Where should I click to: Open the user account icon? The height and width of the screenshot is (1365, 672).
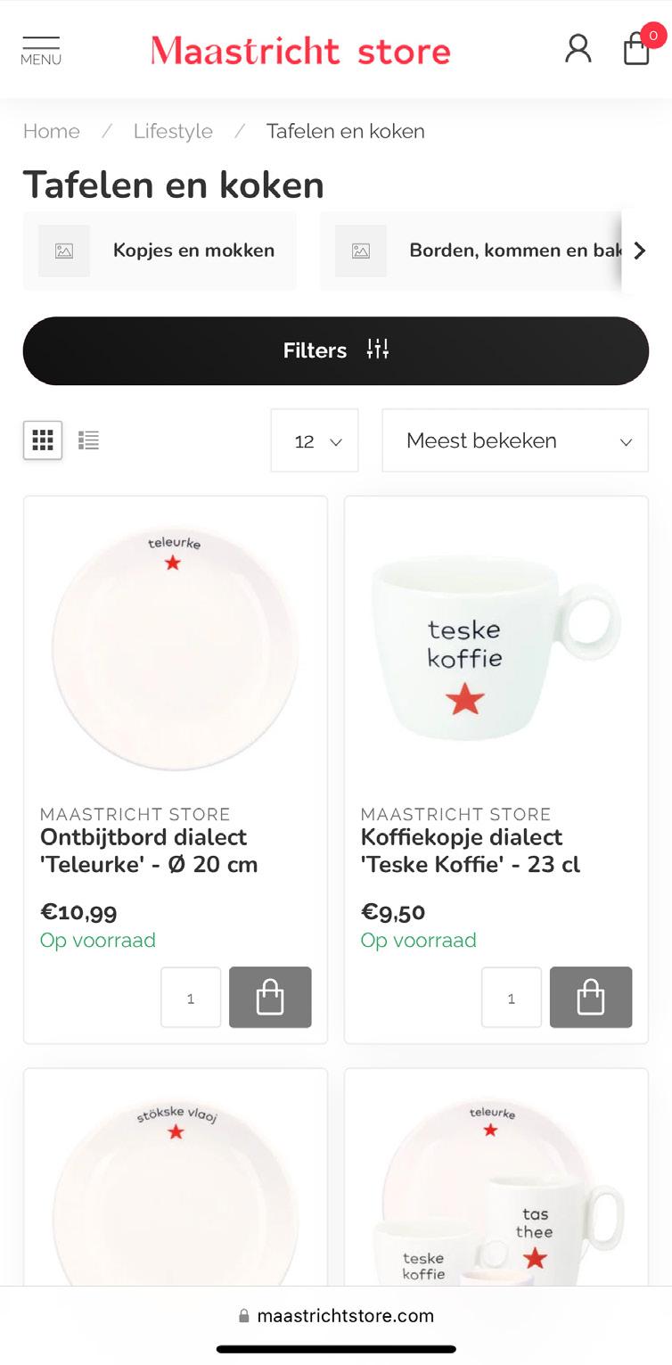(578, 49)
